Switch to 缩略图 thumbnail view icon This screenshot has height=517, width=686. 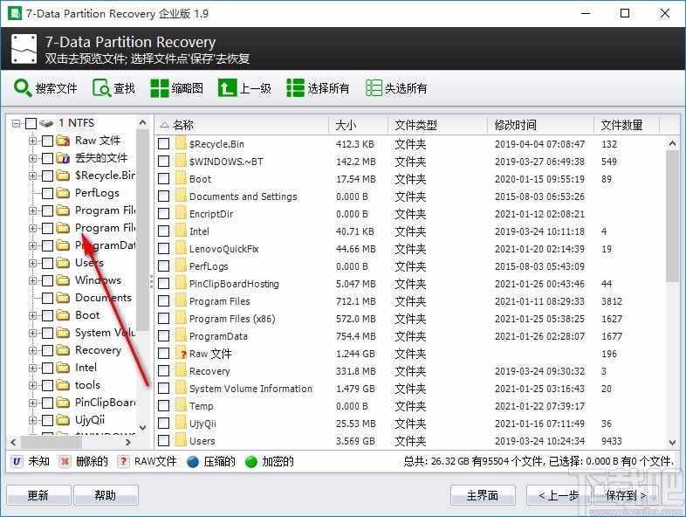point(159,87)
